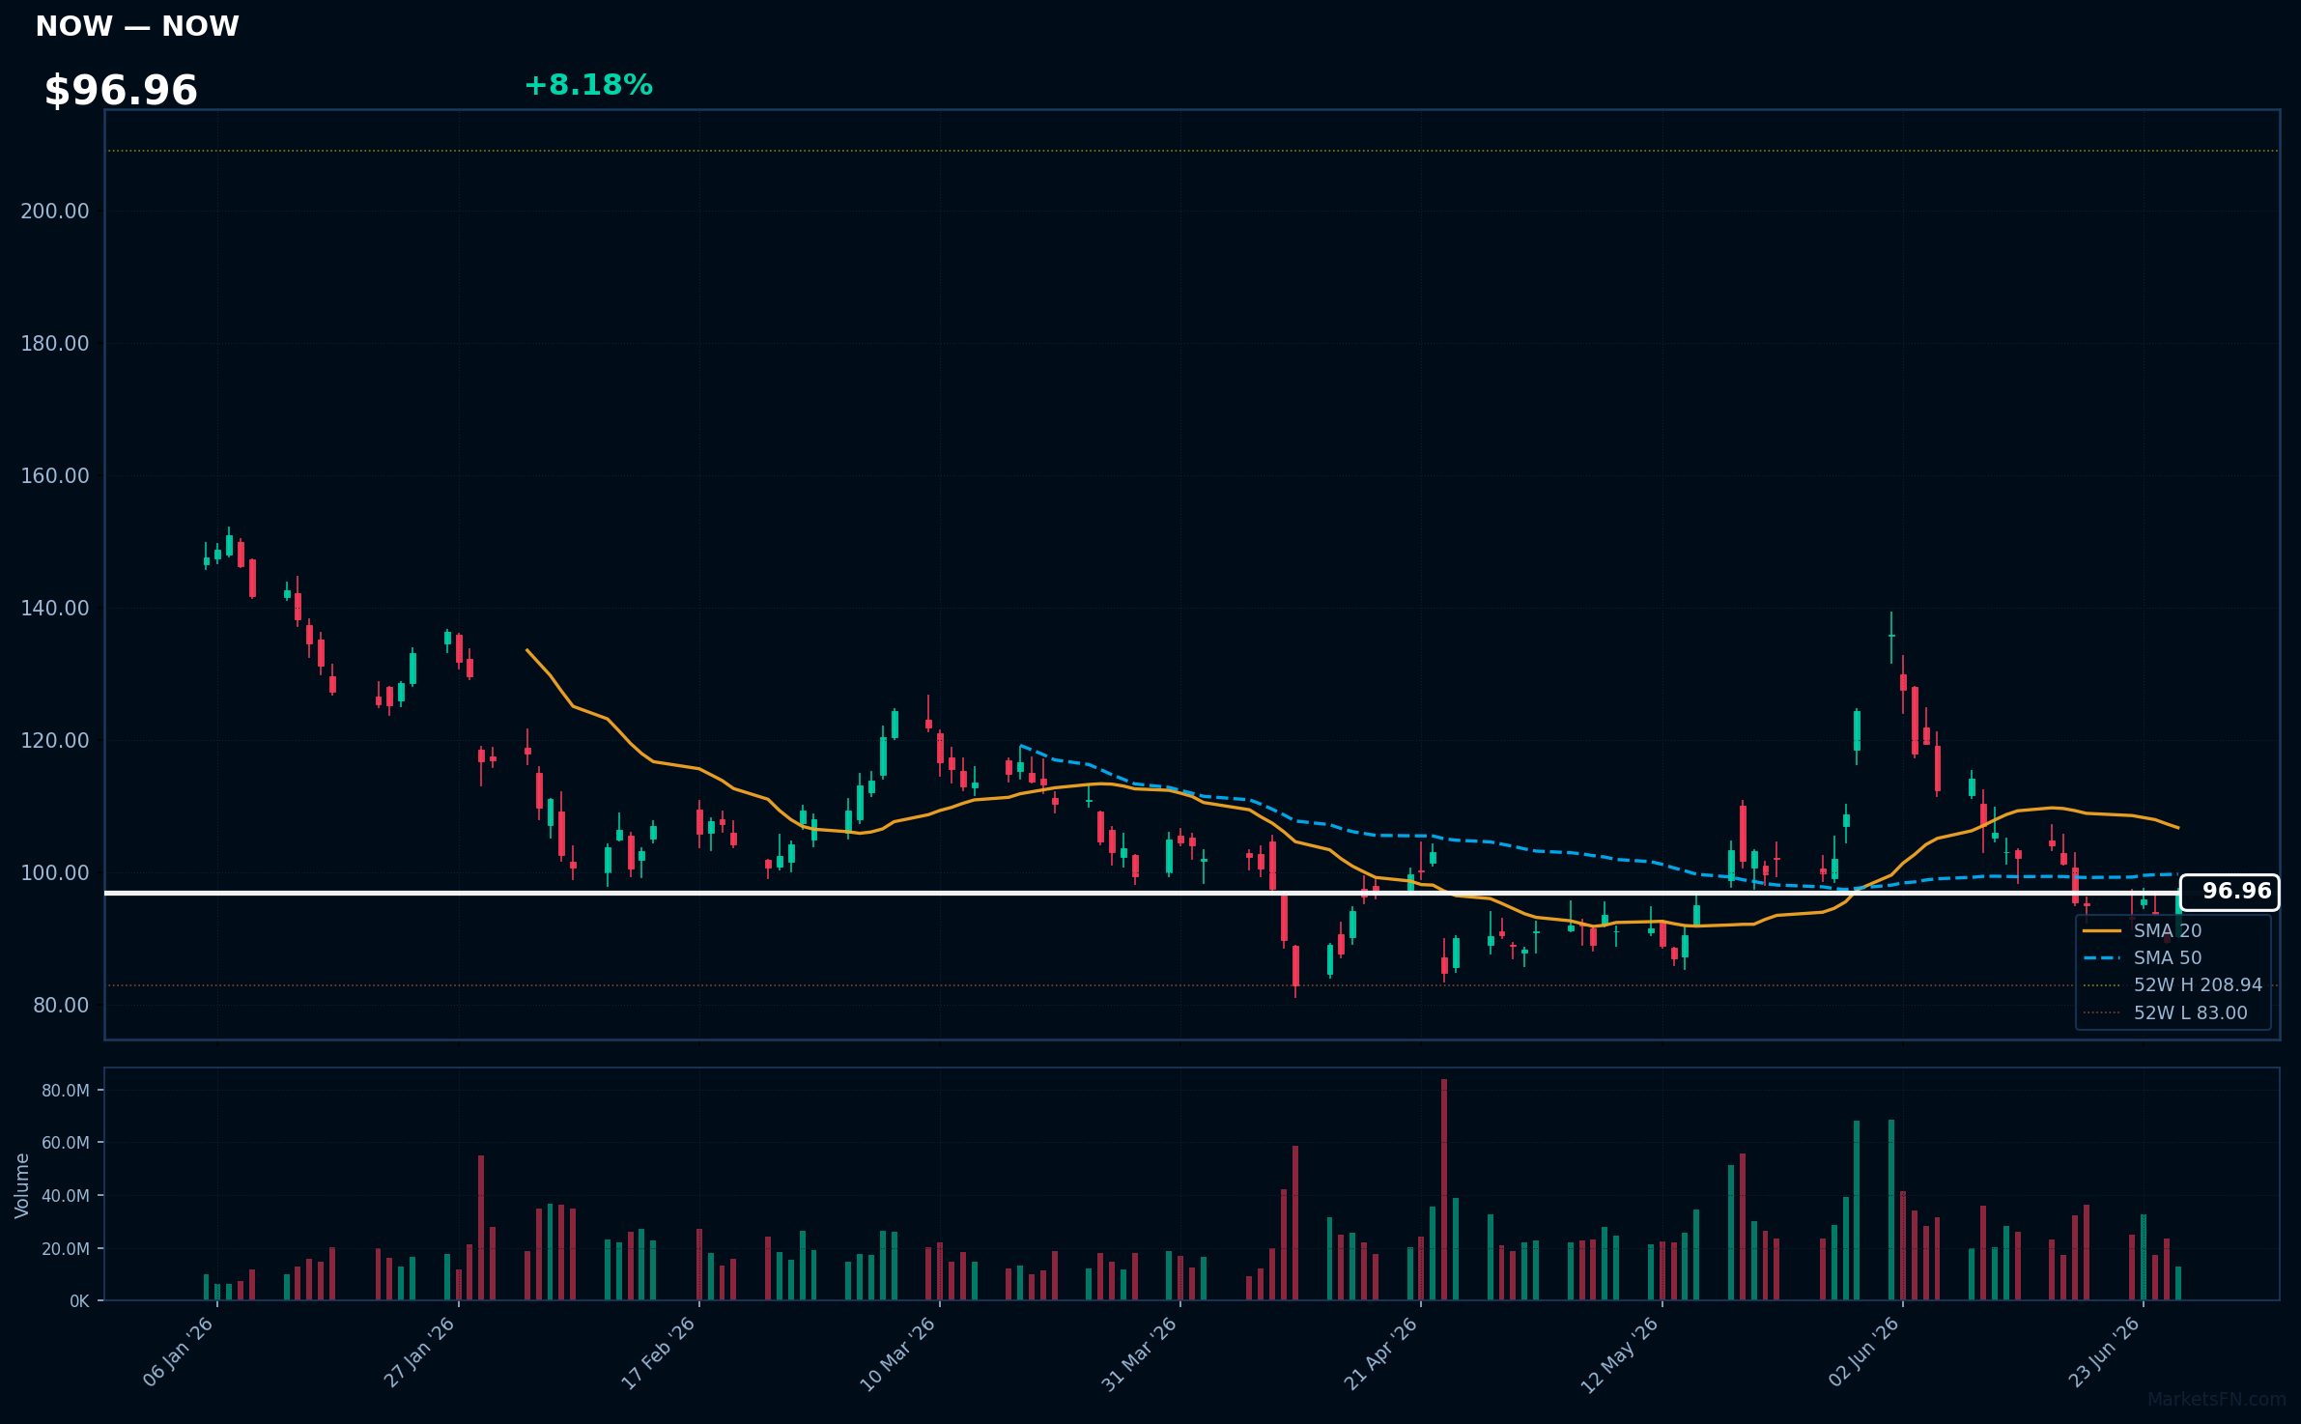The height and width of the screenshot is (1424, 2301).
Task: Click the 17 Feb '26 date label
Action: point(659,1353)
